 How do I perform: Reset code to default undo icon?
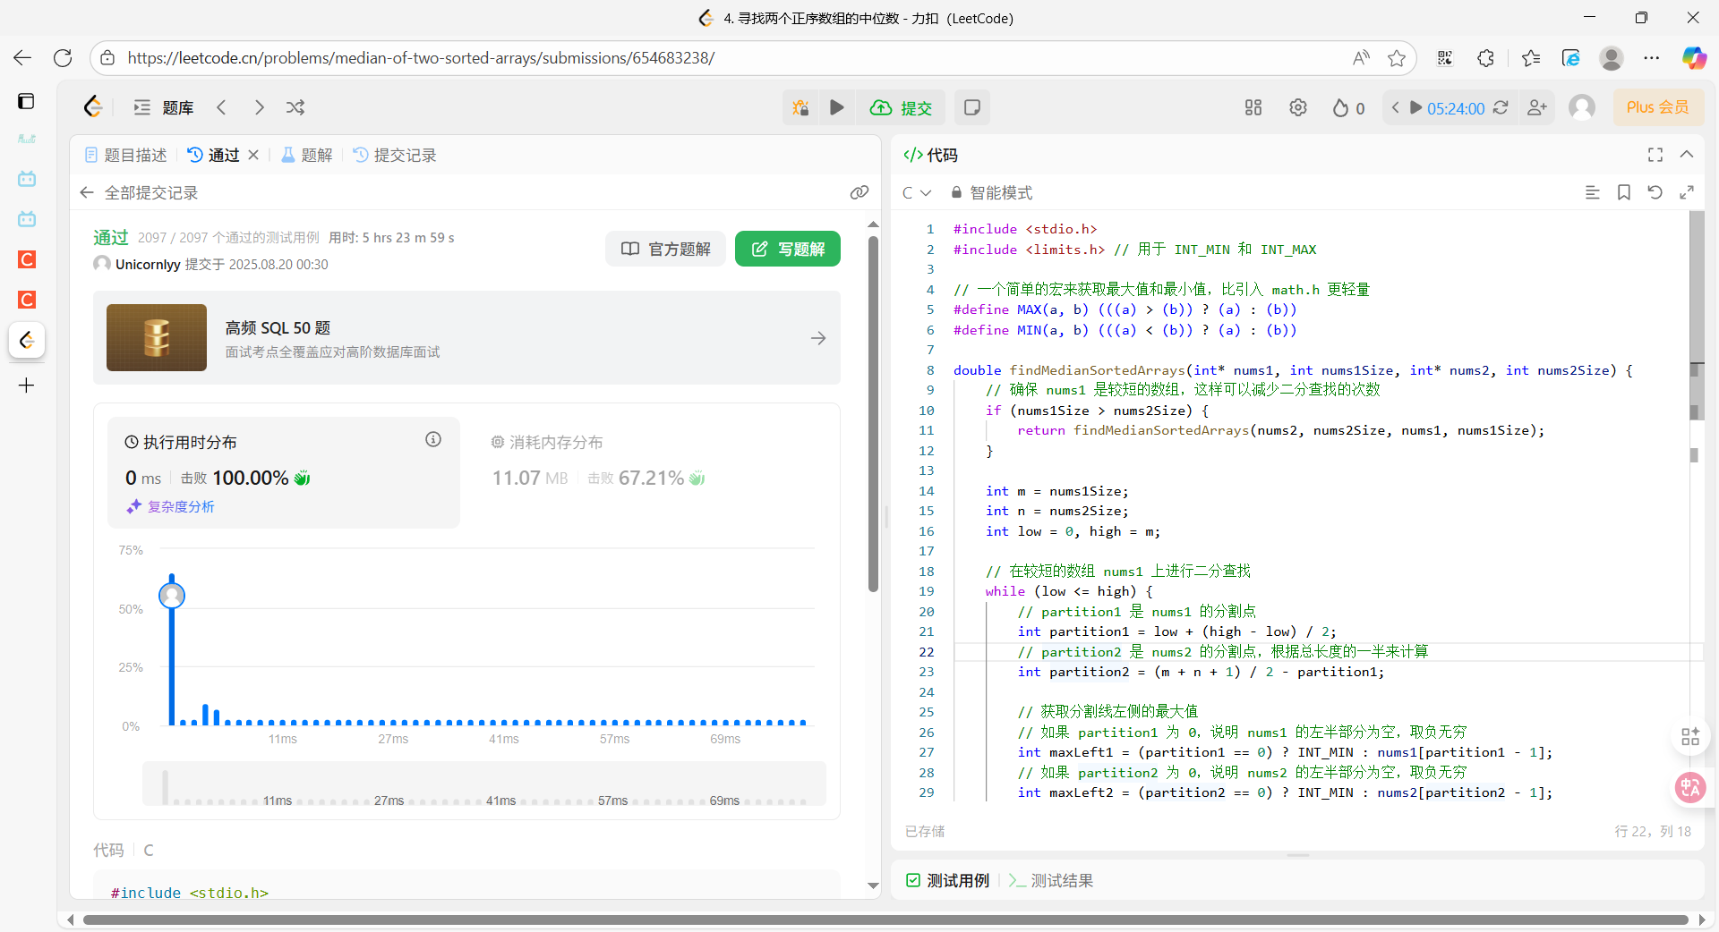[1655, 192]
